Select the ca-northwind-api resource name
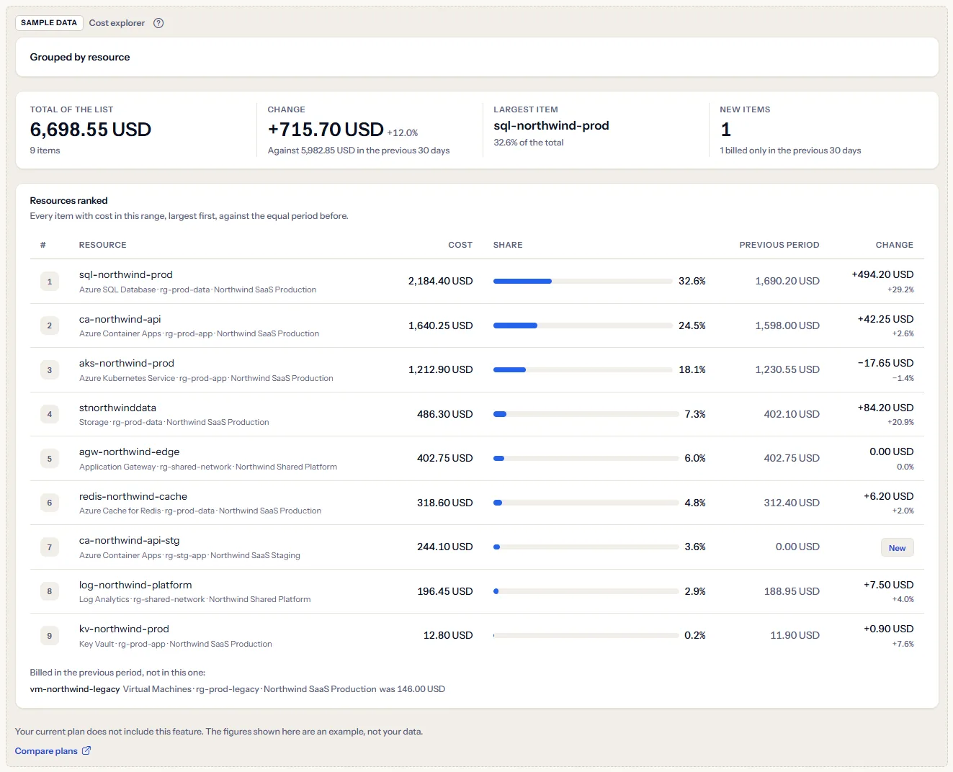Image resolution: width=953 pixels, height=772 pixels. [120, 319]
